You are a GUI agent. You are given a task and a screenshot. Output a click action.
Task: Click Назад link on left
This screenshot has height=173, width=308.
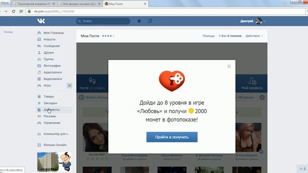pos(8,32)
